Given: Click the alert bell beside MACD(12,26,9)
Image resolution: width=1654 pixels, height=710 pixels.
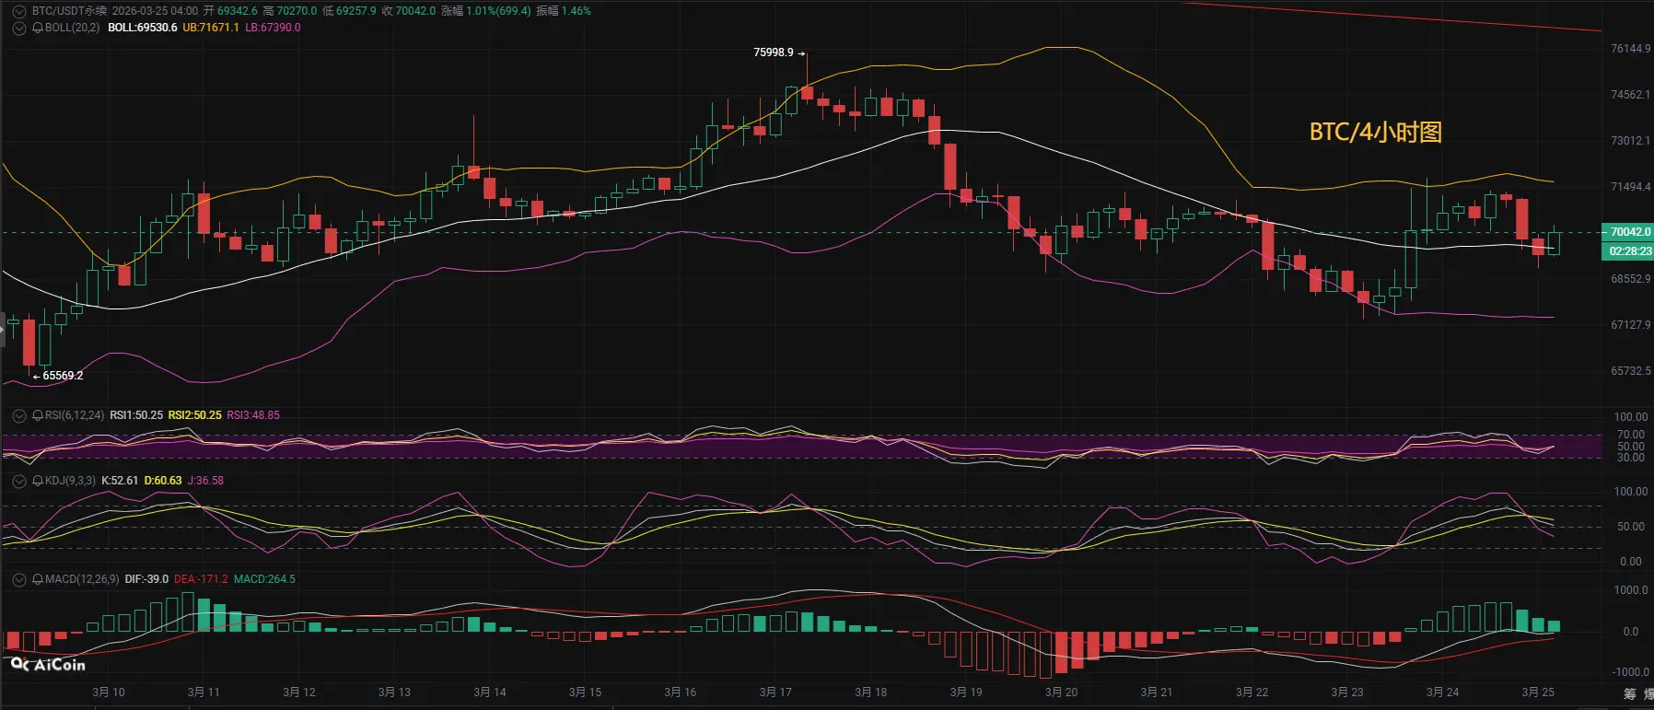Looking at the screenshot, I should click(x=38, y=579).
